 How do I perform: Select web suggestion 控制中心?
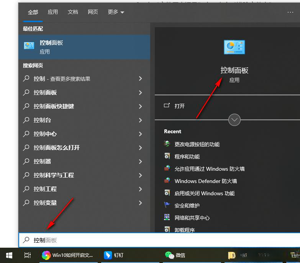click(x=84, y=134)
